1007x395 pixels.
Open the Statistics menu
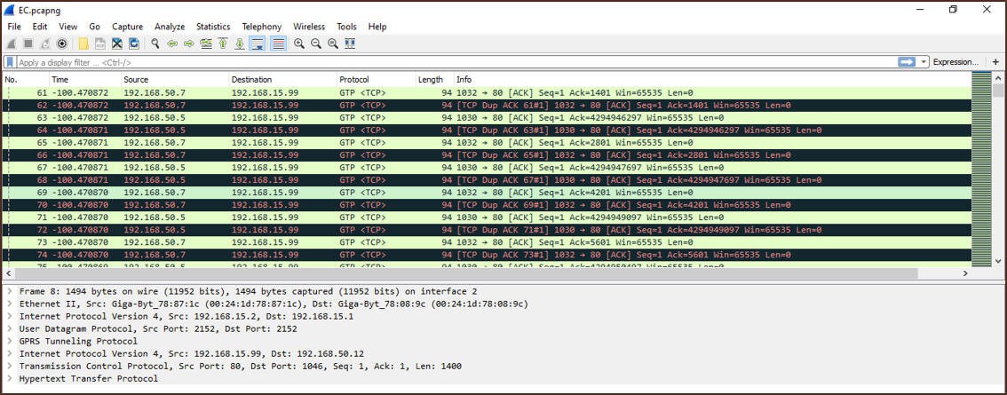coord(212,27)
